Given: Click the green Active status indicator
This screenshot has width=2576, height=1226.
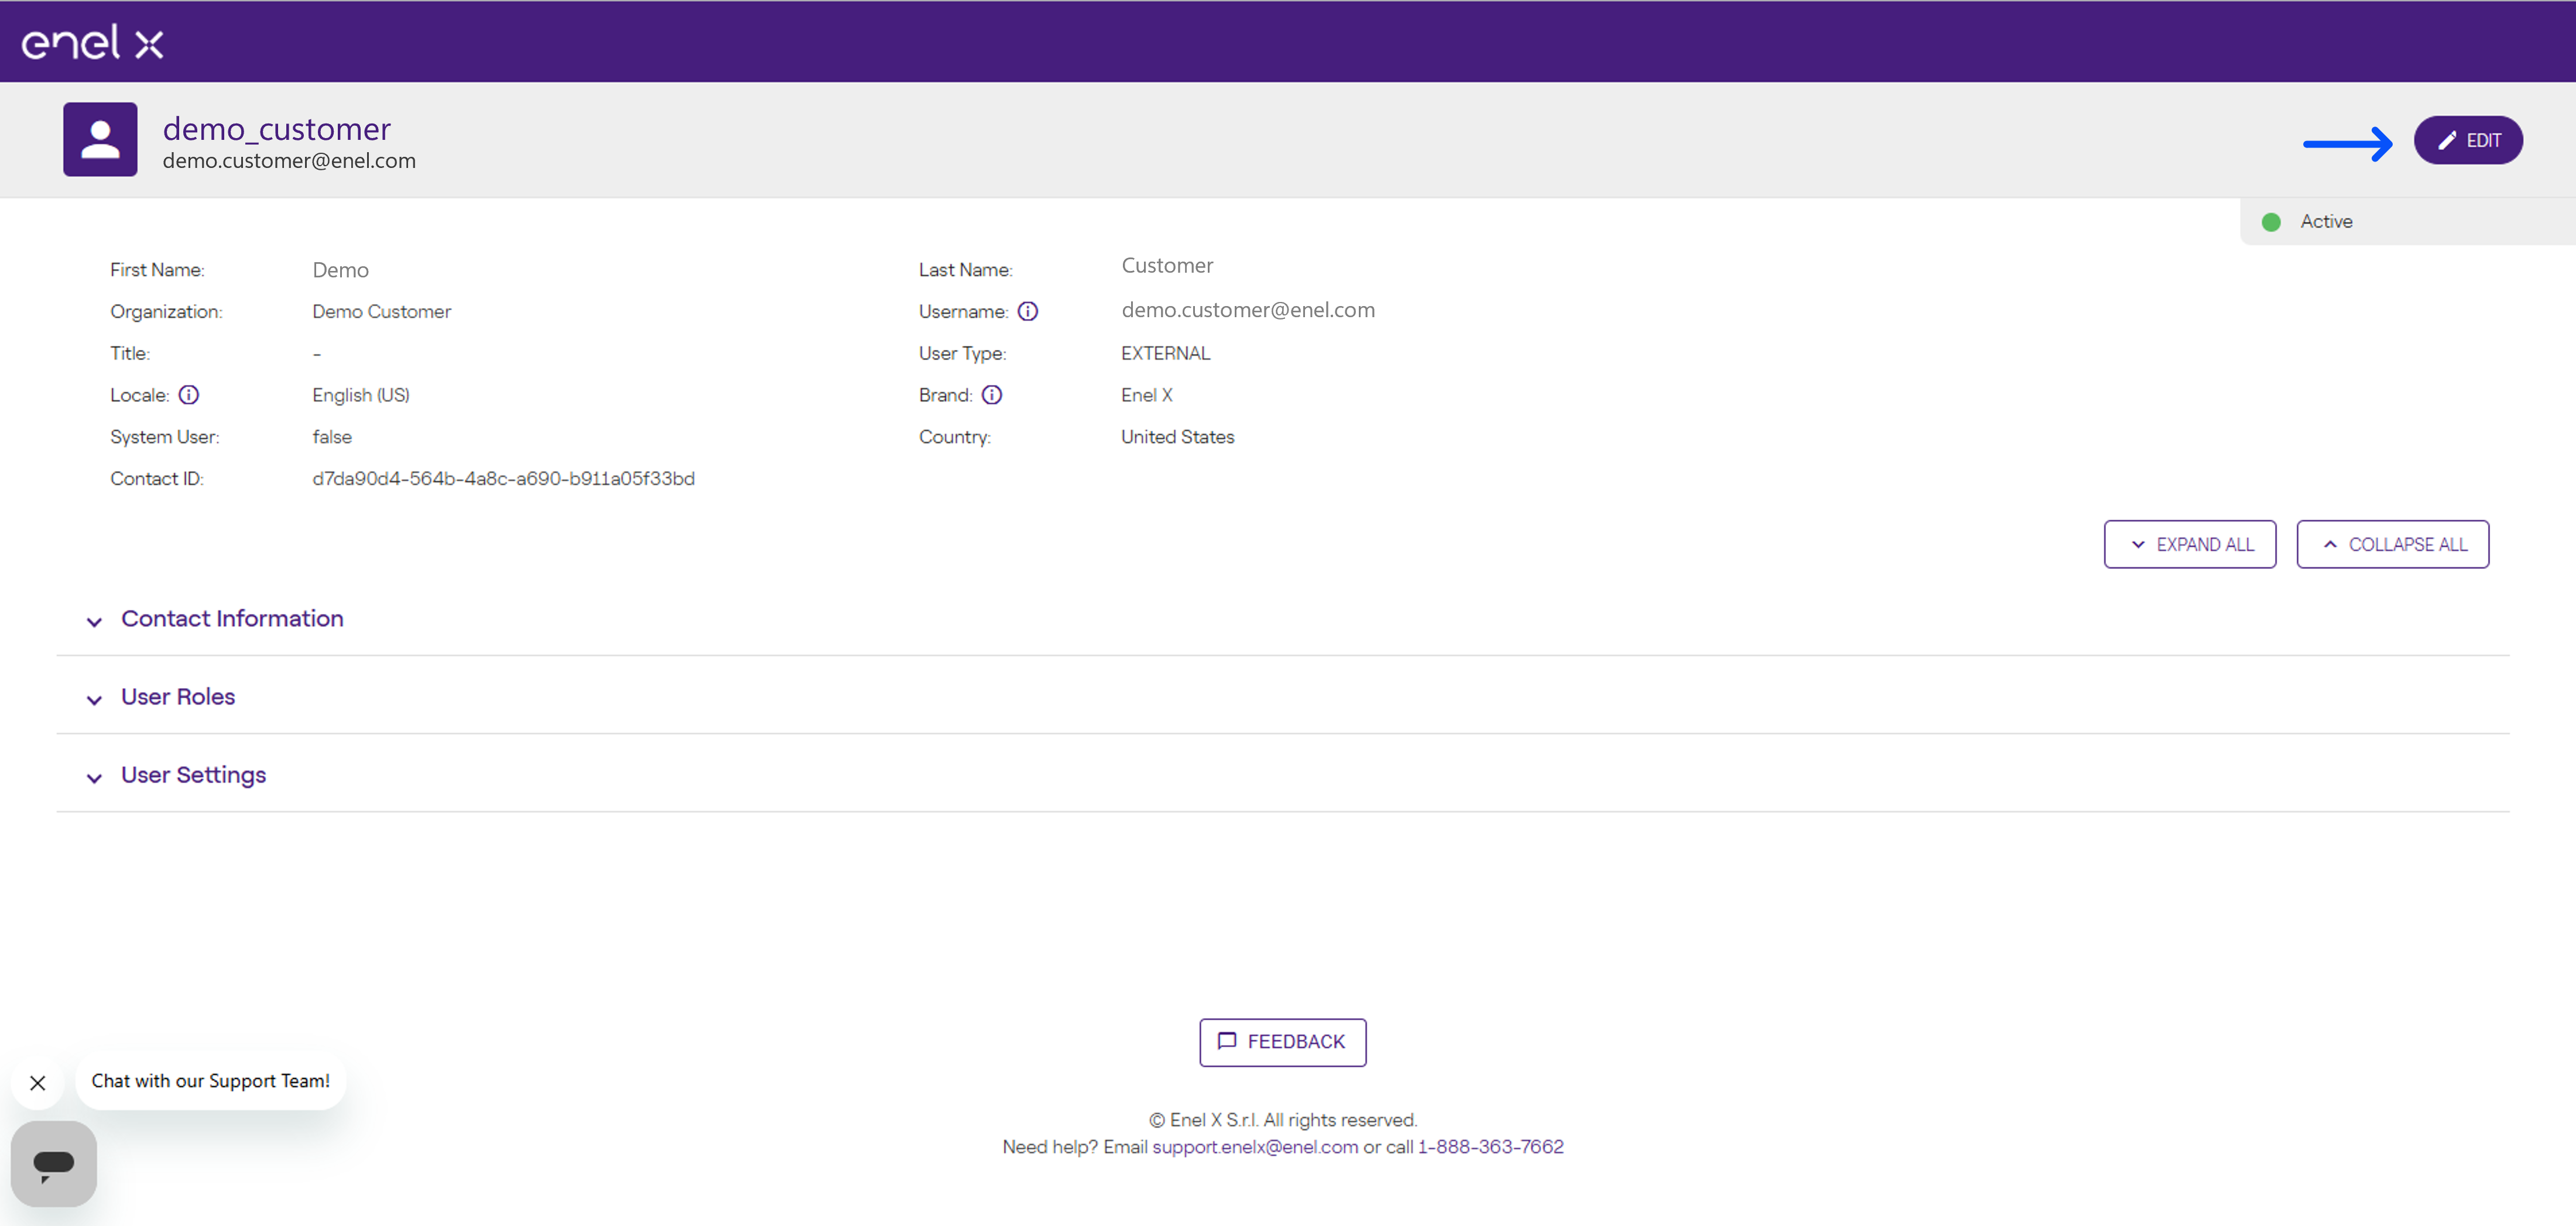Looking at the screenshot, I should point(2271,222).
